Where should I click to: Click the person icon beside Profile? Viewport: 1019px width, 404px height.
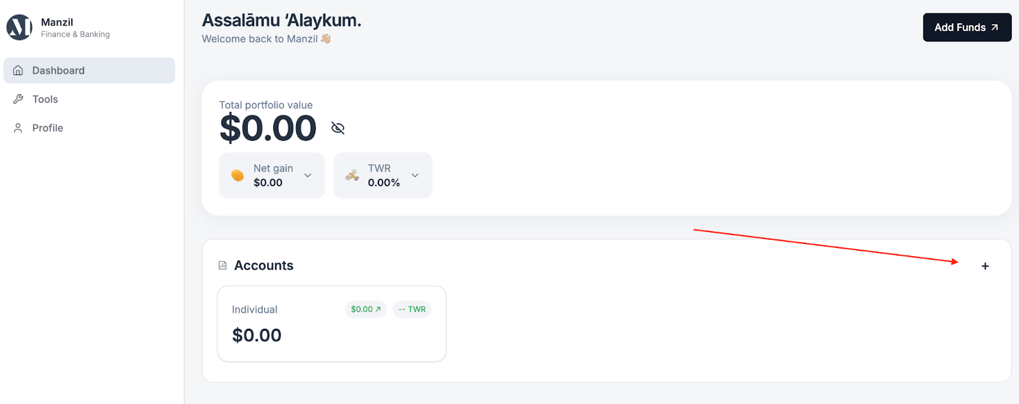(18, 128)
